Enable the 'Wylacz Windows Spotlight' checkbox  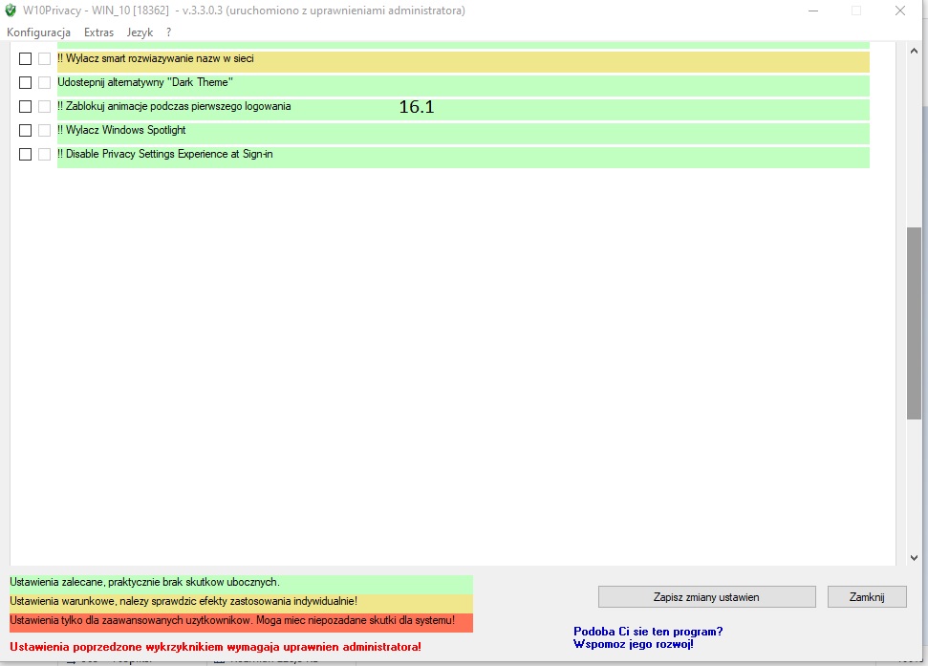(x=26, y=130)
